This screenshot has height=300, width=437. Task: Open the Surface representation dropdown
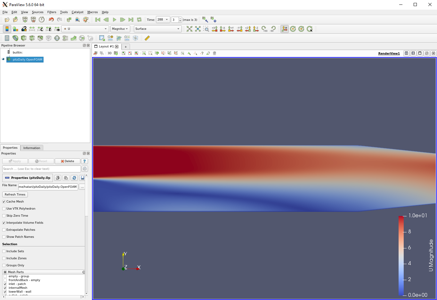coord(158,29)
